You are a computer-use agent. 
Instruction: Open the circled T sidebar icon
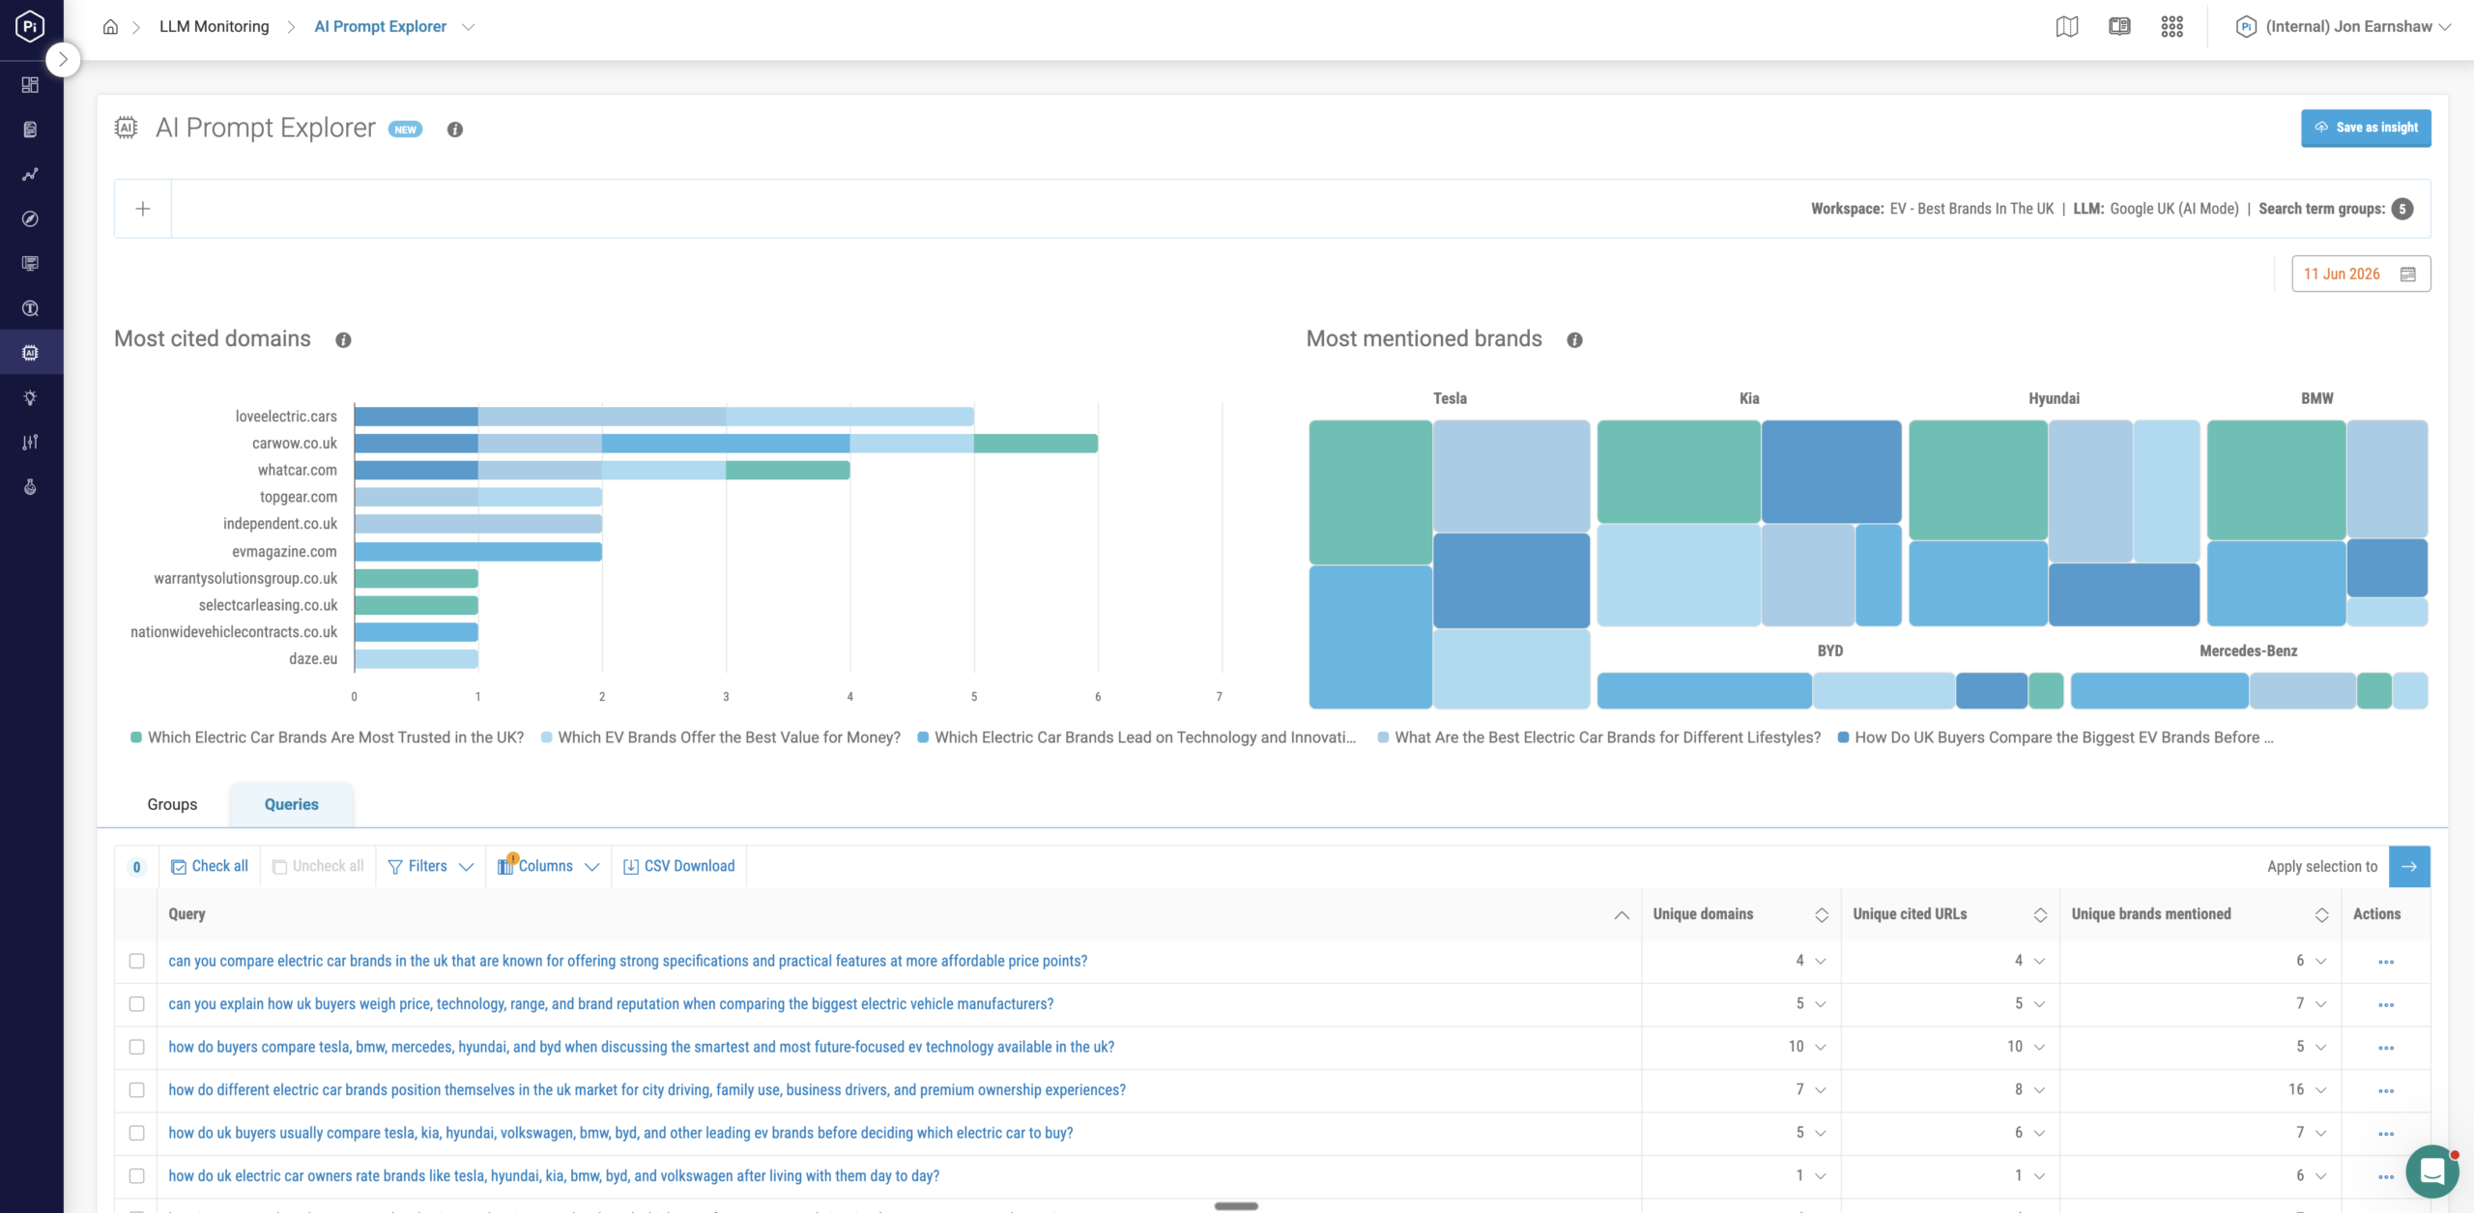pyautogui.click(x=30, y=308)
